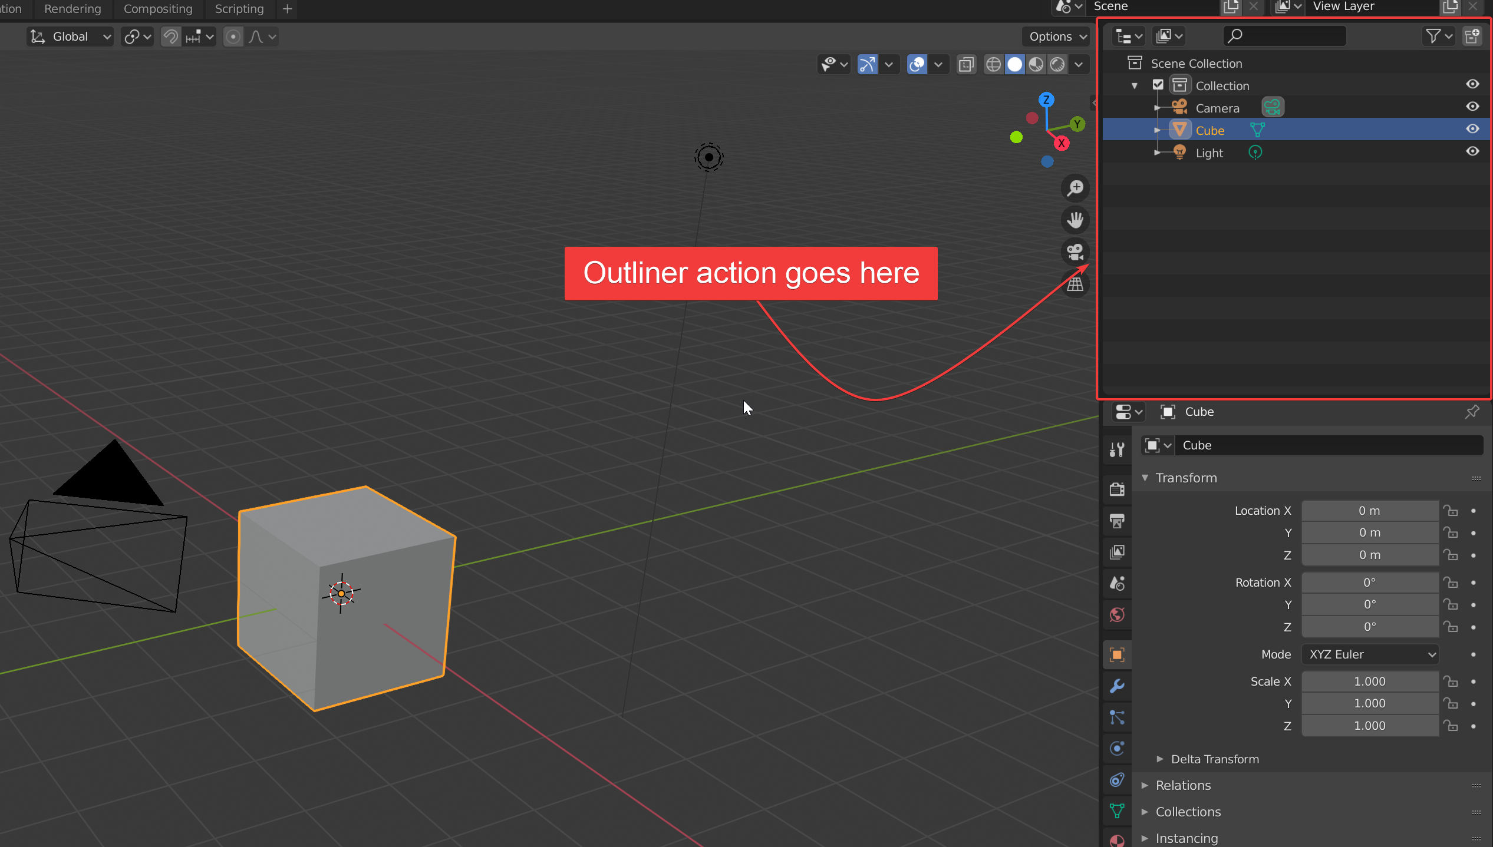This screenshot has width=1493, height=847.
Task: Open the snap settings dropdown
Action: pyautogui.click(x=199, y=37)
